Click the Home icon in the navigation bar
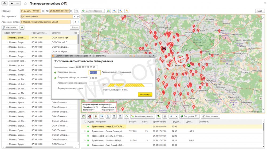The height and width of the screenshot is (150, 267). point(5,3)
